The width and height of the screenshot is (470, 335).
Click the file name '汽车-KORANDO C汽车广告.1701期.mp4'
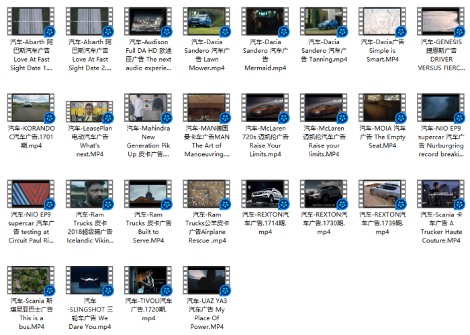[x=31, y=137]
